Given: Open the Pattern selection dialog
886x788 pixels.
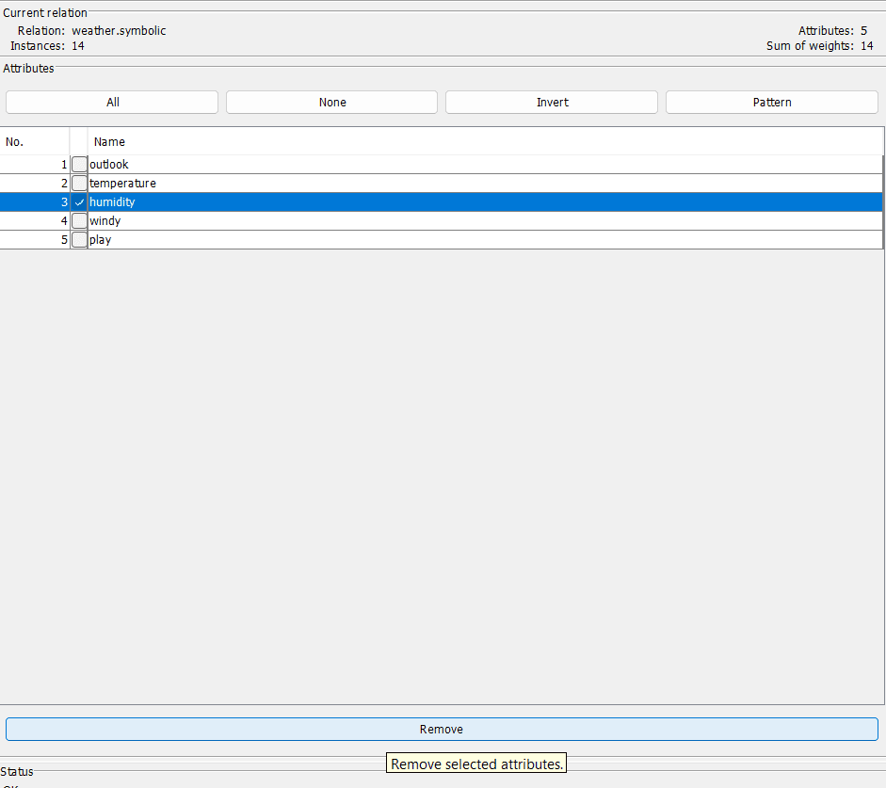Looking at the screenshot, I should pyautogui.click(x=772, y=103).
